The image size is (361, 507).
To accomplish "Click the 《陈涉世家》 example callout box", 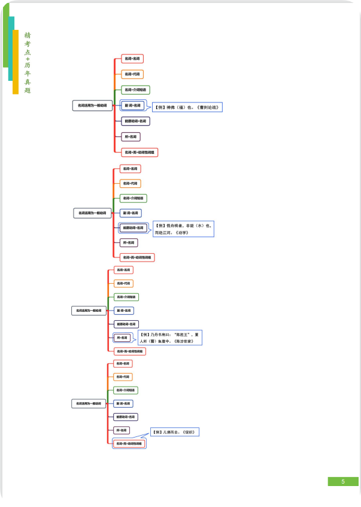I will (170, 338).
